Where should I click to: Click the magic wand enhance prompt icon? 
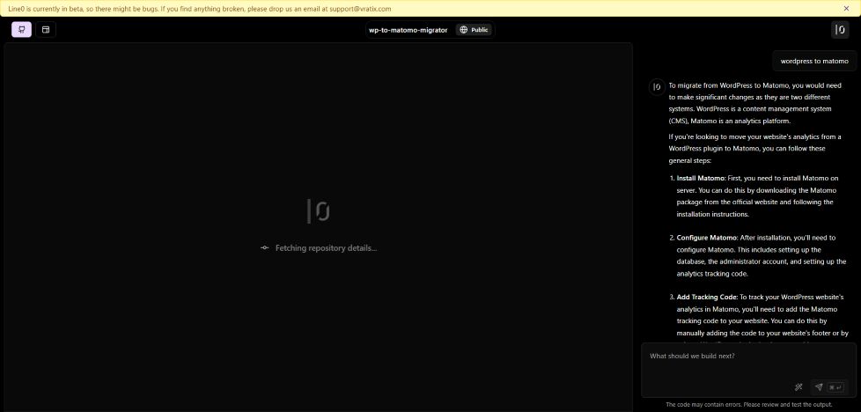(x=799, y=387)
